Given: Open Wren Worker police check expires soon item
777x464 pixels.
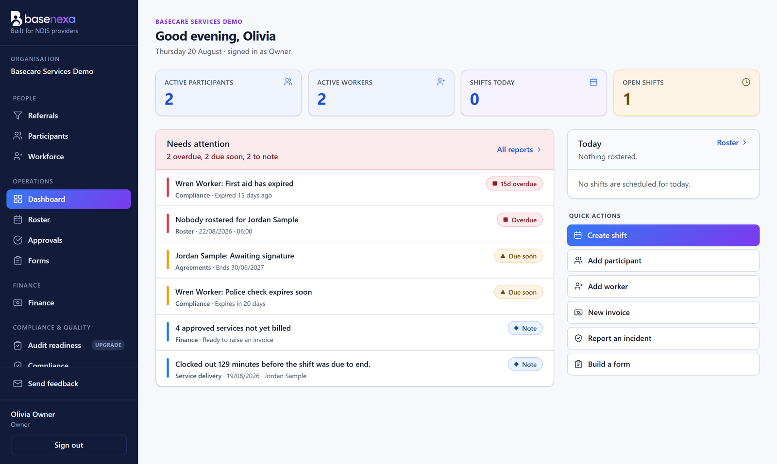Looking at the screenshot, I should pos(355,297).
